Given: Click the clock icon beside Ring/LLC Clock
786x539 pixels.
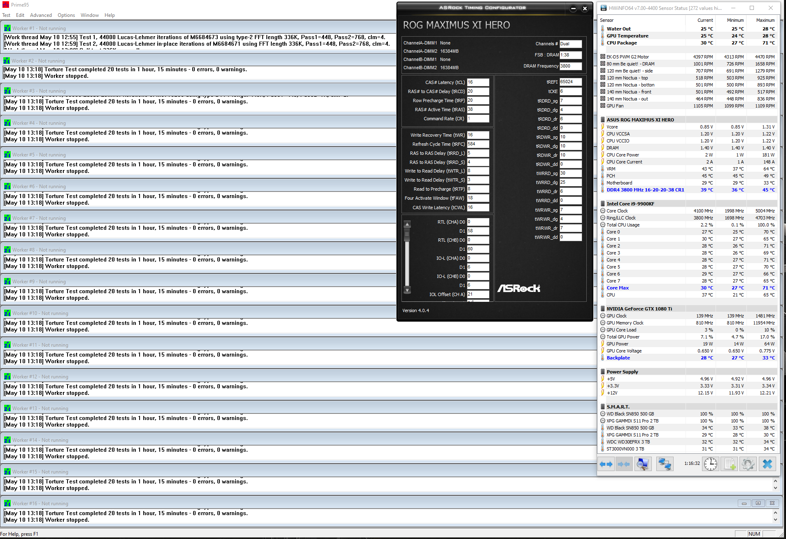Looking at the screenshot, I should pos(603,218).
